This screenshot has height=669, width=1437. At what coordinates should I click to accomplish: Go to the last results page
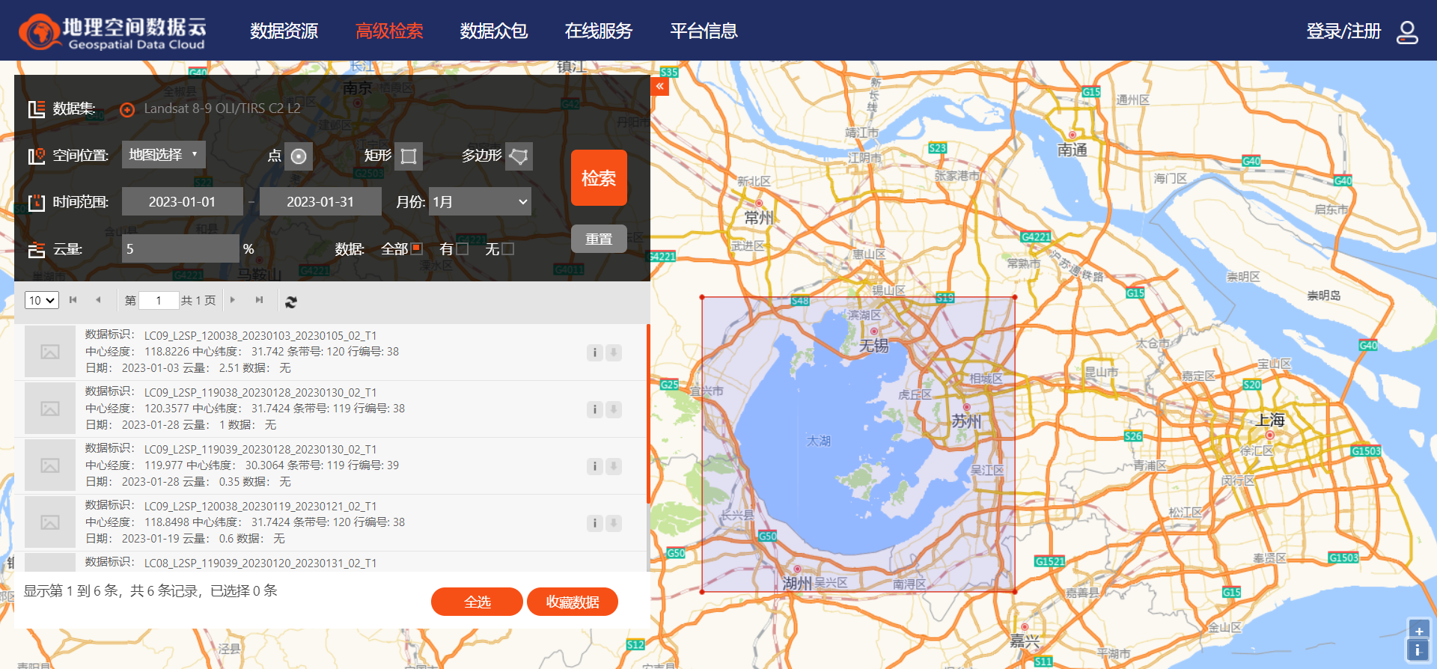[x=259, y=300]
